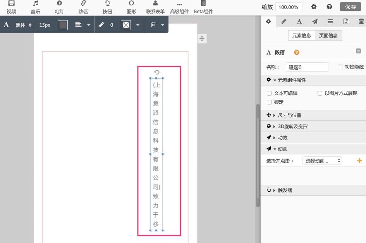Click the help question mark icon
The image size is (366, 243).
329,7
